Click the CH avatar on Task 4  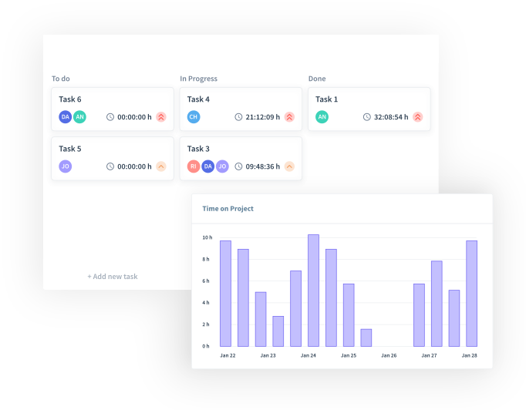(x=194, y=117)
